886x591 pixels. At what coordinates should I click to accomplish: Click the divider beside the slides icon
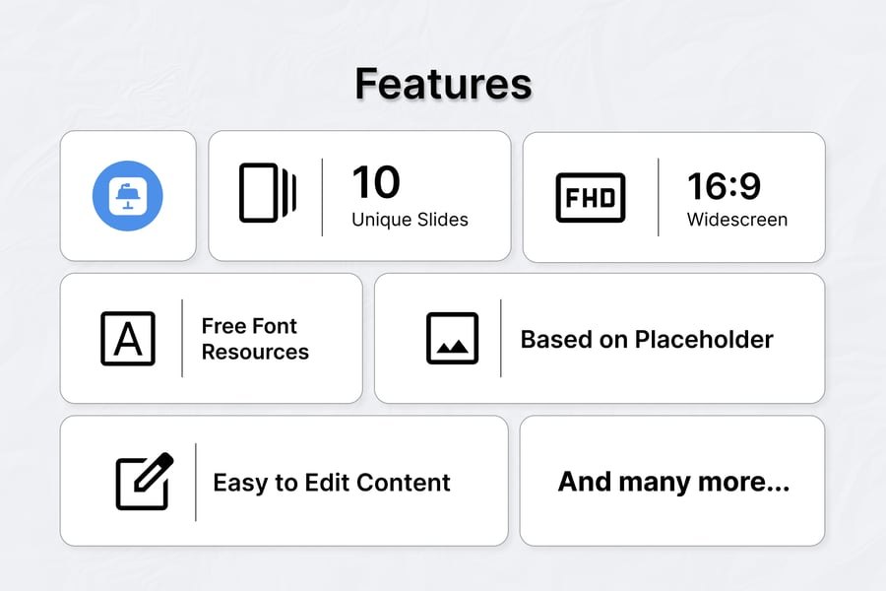click(x=322, y=196)
